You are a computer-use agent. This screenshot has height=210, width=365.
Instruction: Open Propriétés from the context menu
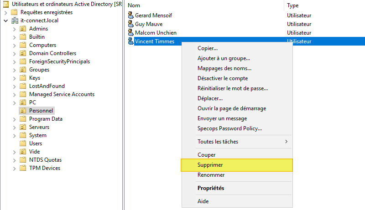[x=211, y=188]
